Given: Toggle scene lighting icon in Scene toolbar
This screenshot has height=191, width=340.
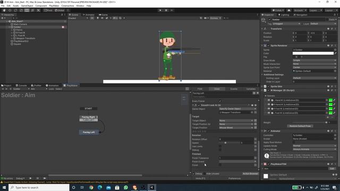Looking at the screenshot, I should (98, 18).
